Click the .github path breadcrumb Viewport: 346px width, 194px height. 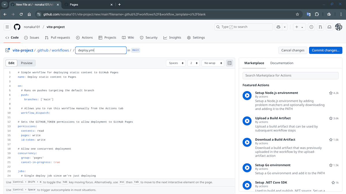43,50
